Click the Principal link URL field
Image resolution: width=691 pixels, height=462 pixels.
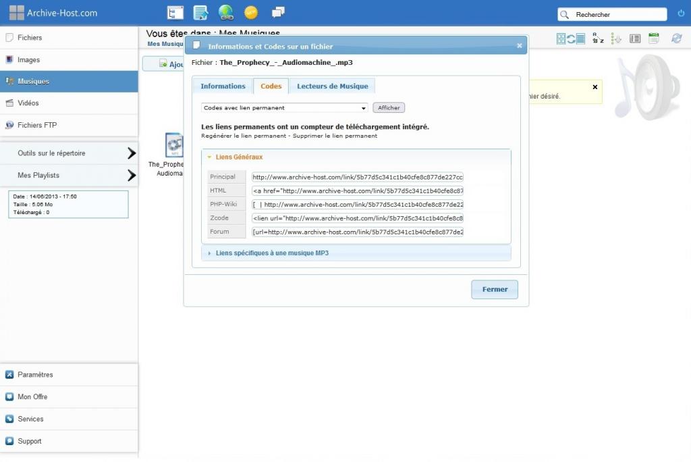[358, 177]
